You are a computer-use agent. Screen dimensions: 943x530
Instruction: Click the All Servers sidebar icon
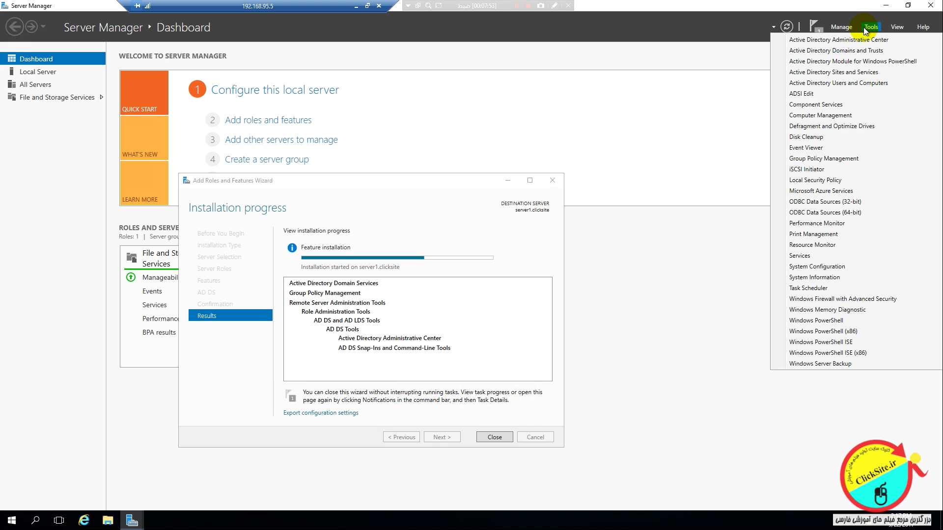(x=12, y=84)
